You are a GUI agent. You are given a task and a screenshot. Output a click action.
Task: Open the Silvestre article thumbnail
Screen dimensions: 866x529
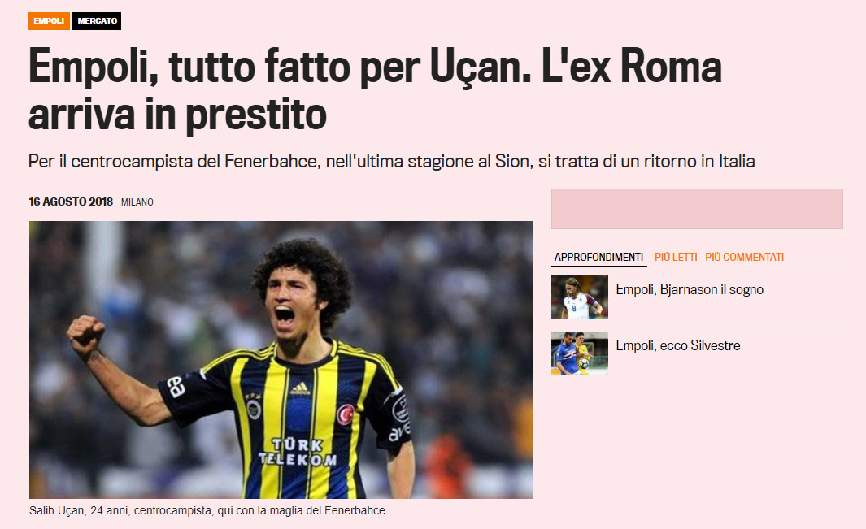(579, 353)
